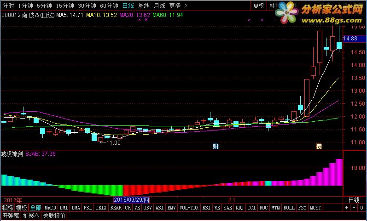Apply the BOLL indicator

tap(289, 208)
